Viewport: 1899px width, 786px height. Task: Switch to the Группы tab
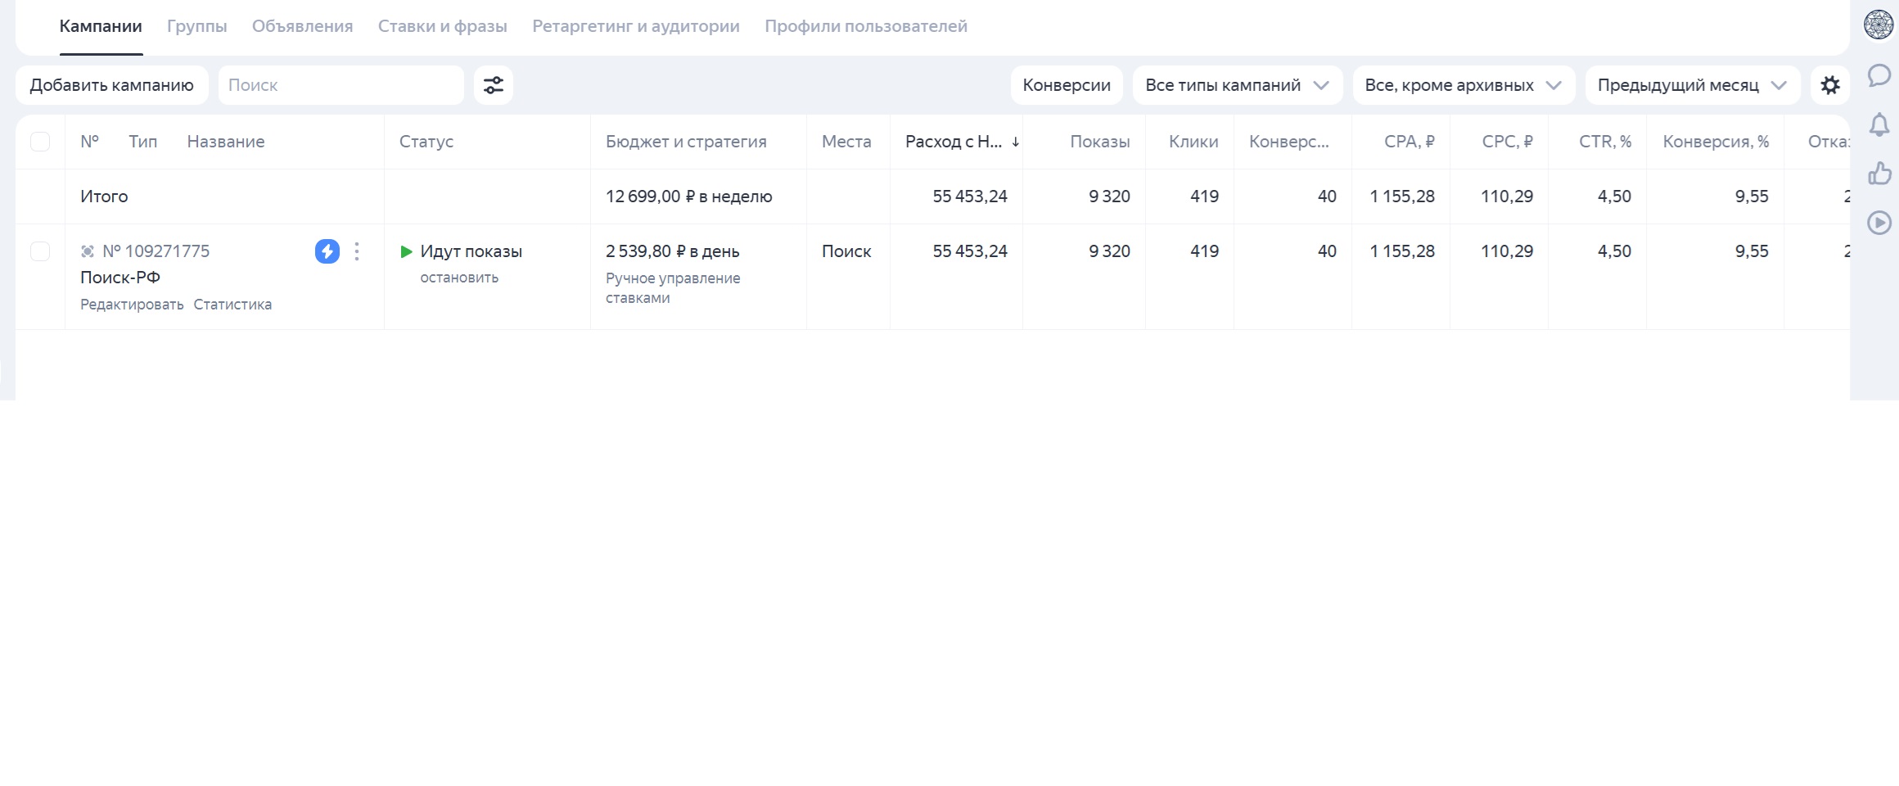pos(196,26)
